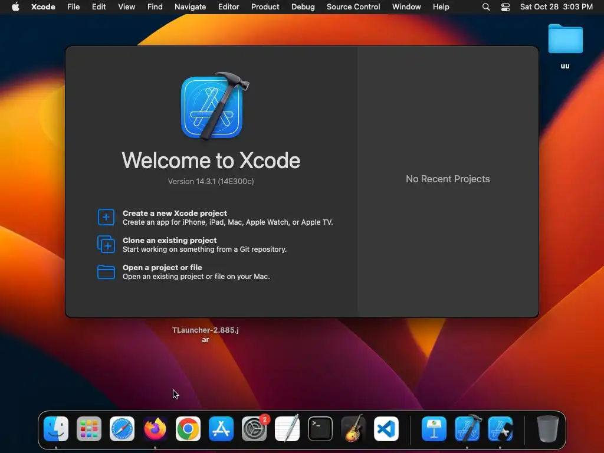Click the Create a new Xcode project title
604x453 pixels.
point(175,213)
